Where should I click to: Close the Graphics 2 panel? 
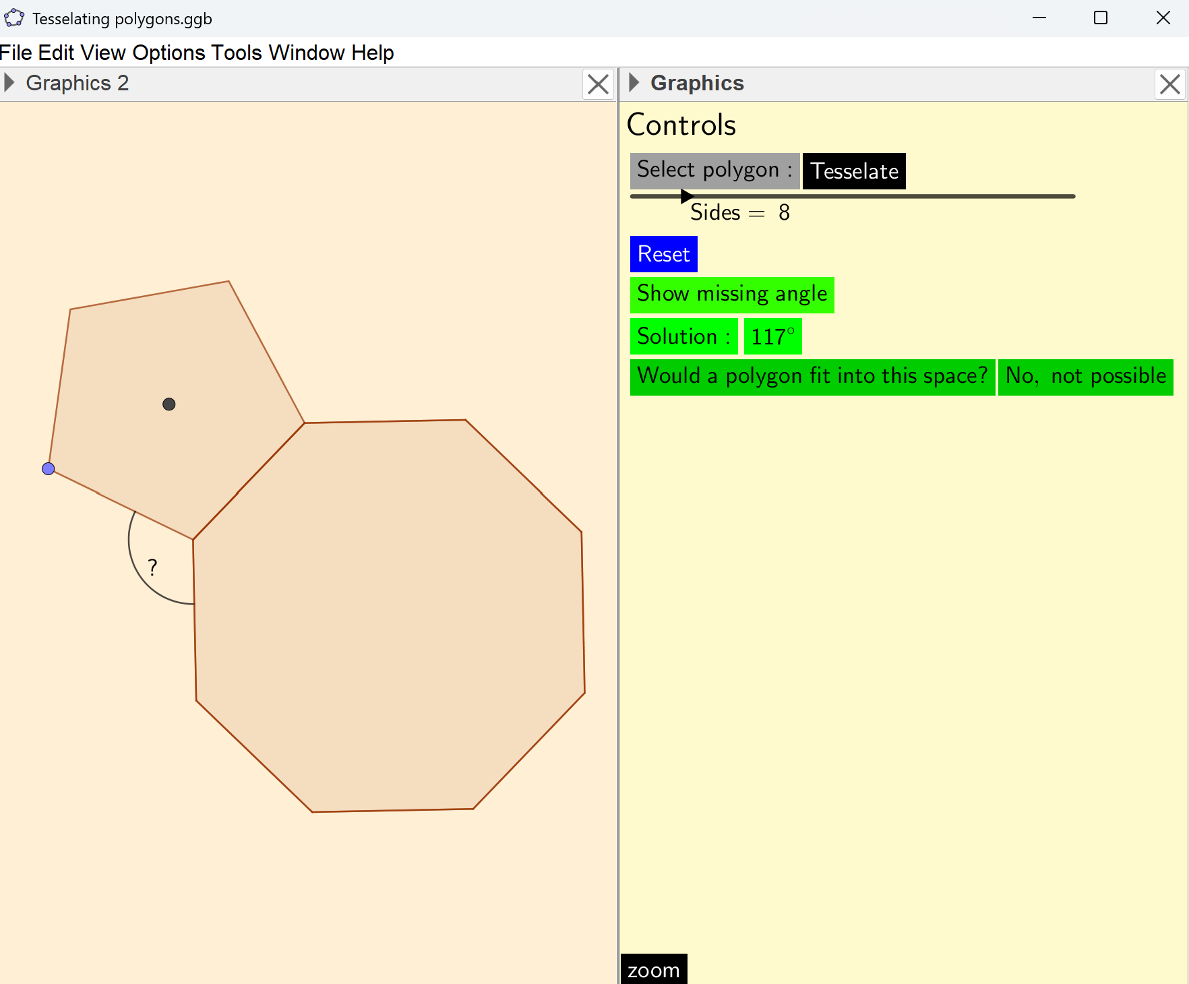[x=598, y=84]
